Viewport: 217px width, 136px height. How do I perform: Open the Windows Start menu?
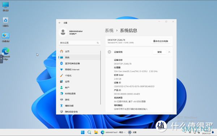click(82, 132)
